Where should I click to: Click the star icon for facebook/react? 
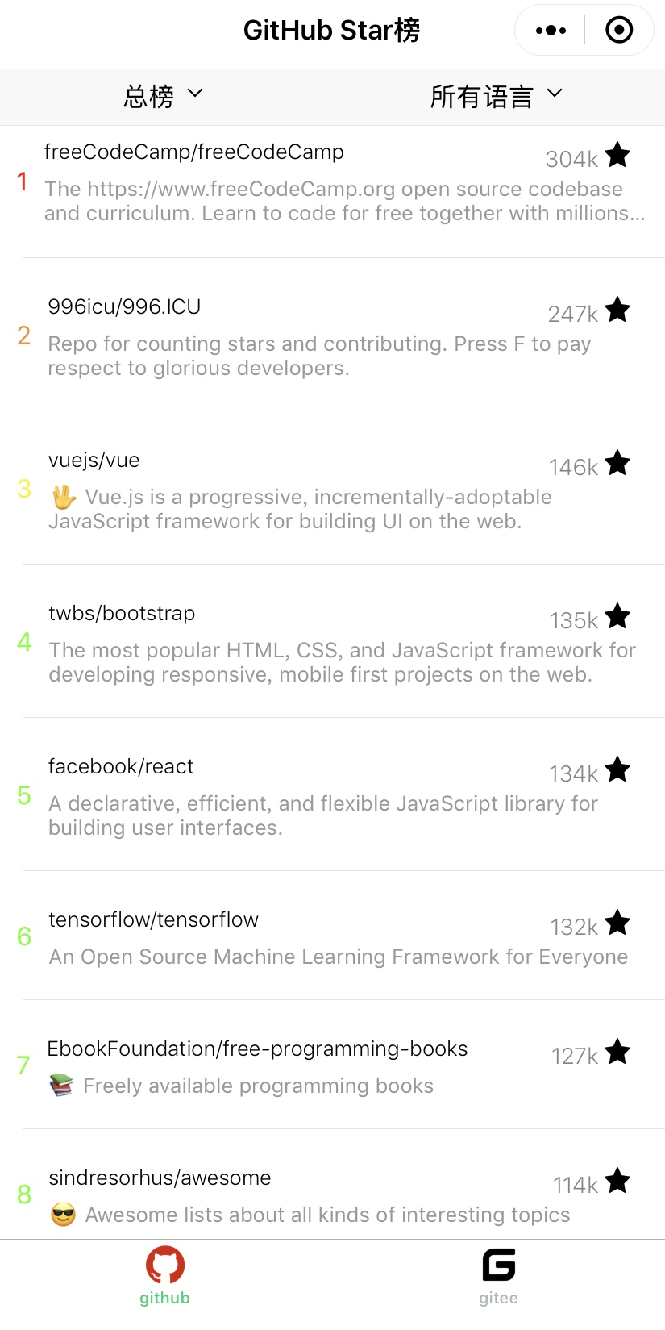(617, 769)
